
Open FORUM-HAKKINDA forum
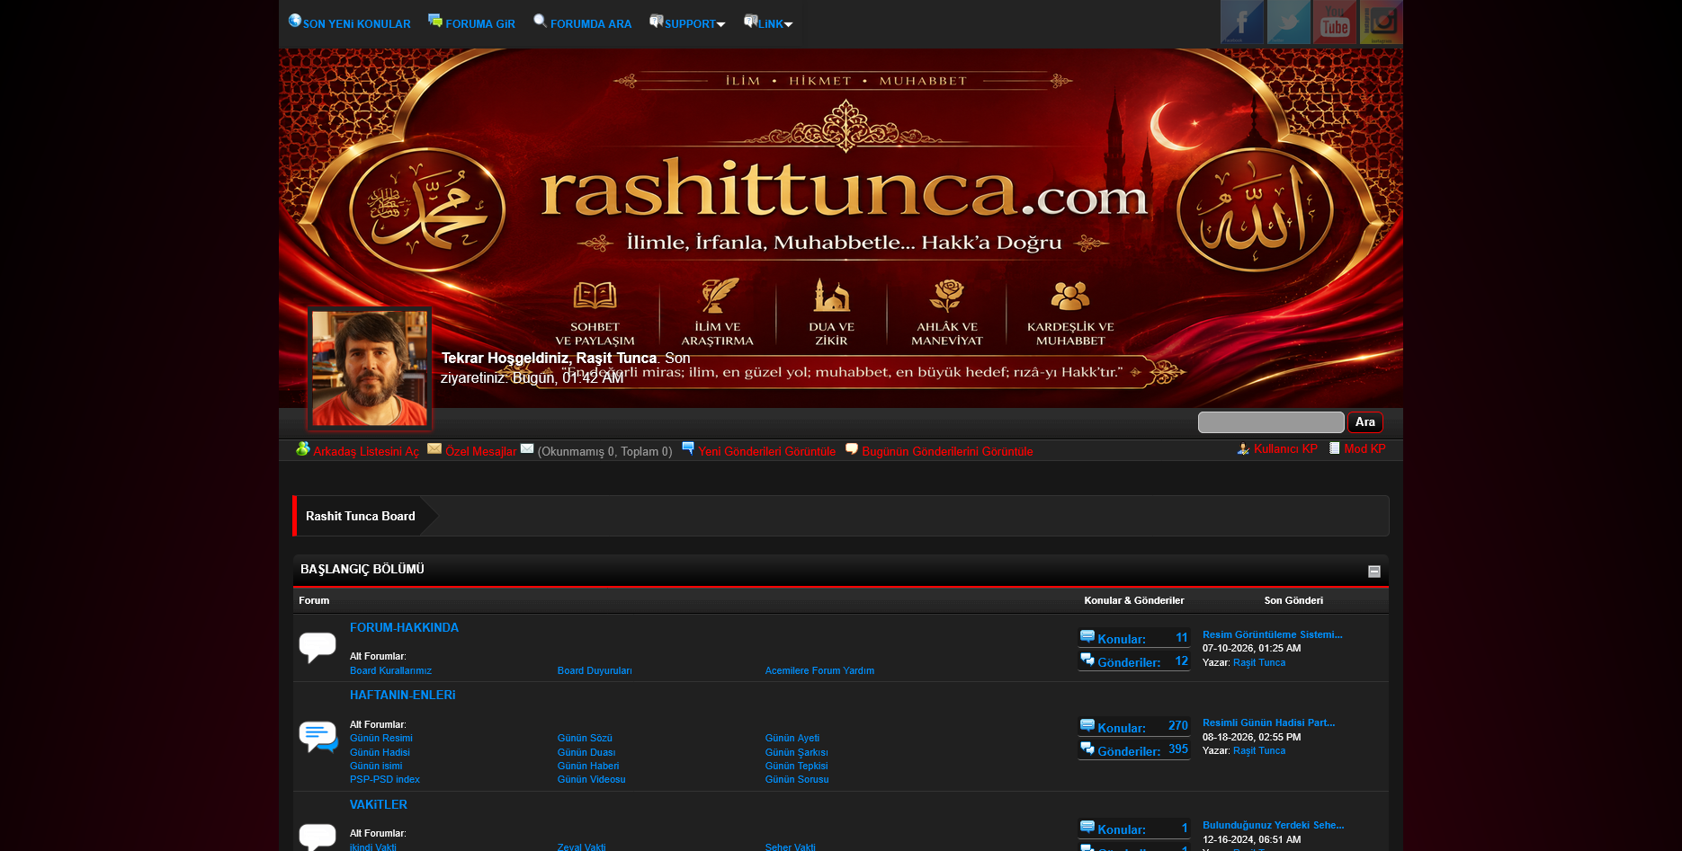(x=404, y=628)
